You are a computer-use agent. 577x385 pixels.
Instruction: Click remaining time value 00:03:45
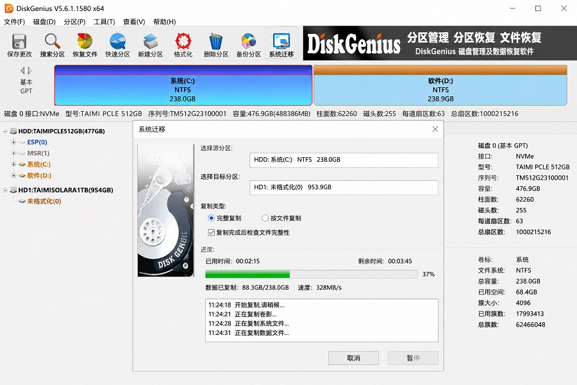coord(400,261)
